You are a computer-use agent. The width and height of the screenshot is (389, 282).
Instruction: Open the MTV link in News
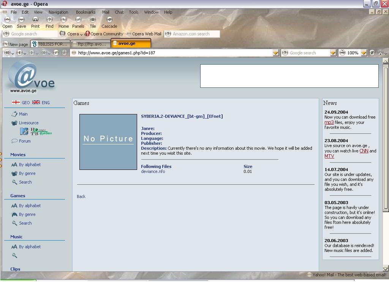tap(329, 156)
